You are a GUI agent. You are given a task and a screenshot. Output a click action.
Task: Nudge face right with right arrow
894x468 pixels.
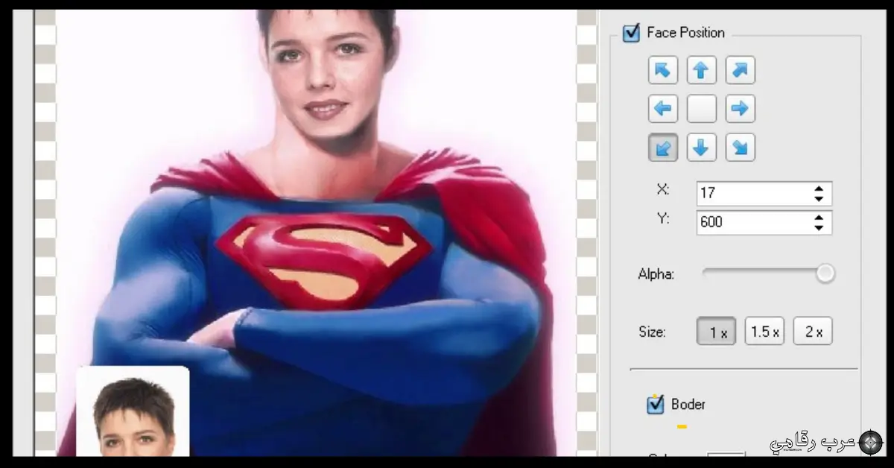(x=740, y=109)
